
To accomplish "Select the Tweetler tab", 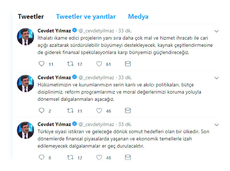I will click(x=31, y=17).
